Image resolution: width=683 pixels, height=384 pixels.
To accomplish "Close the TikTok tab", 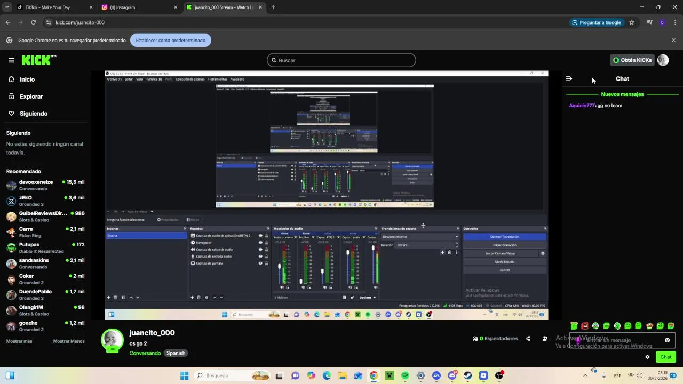I will coord(91,7).
